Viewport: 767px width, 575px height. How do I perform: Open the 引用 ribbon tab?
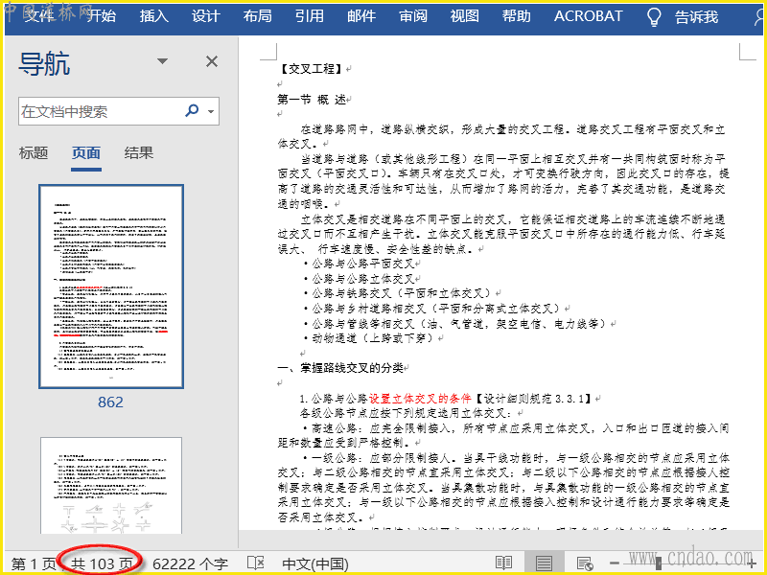[x=309, y=16]
